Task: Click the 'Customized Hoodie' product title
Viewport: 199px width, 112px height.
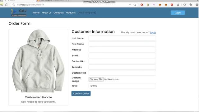Action: coord(38,97)
